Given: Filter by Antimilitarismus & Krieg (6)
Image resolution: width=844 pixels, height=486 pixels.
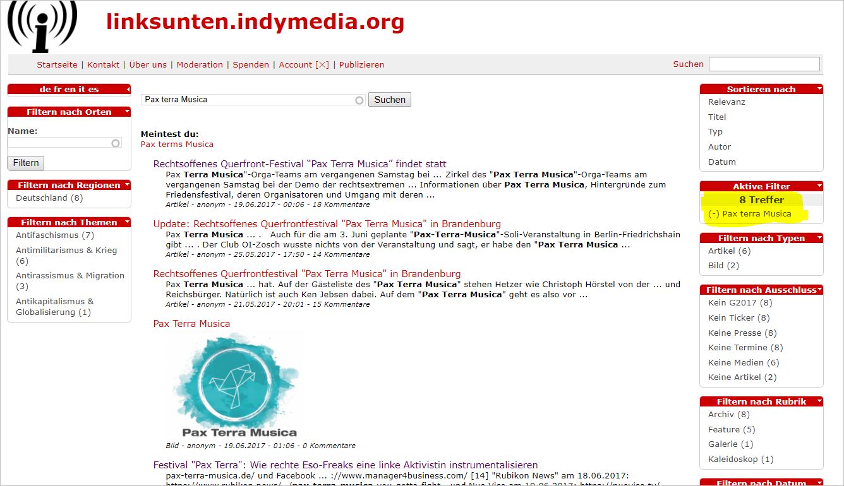Looking at the screenshot, I should click(x=66, y=255).
